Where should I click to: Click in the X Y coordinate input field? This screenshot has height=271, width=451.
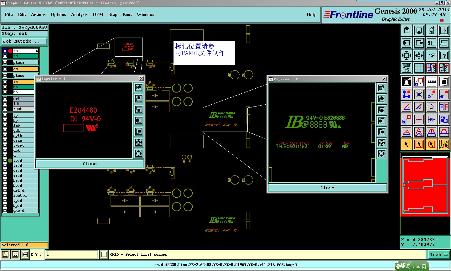click(72, 254)
